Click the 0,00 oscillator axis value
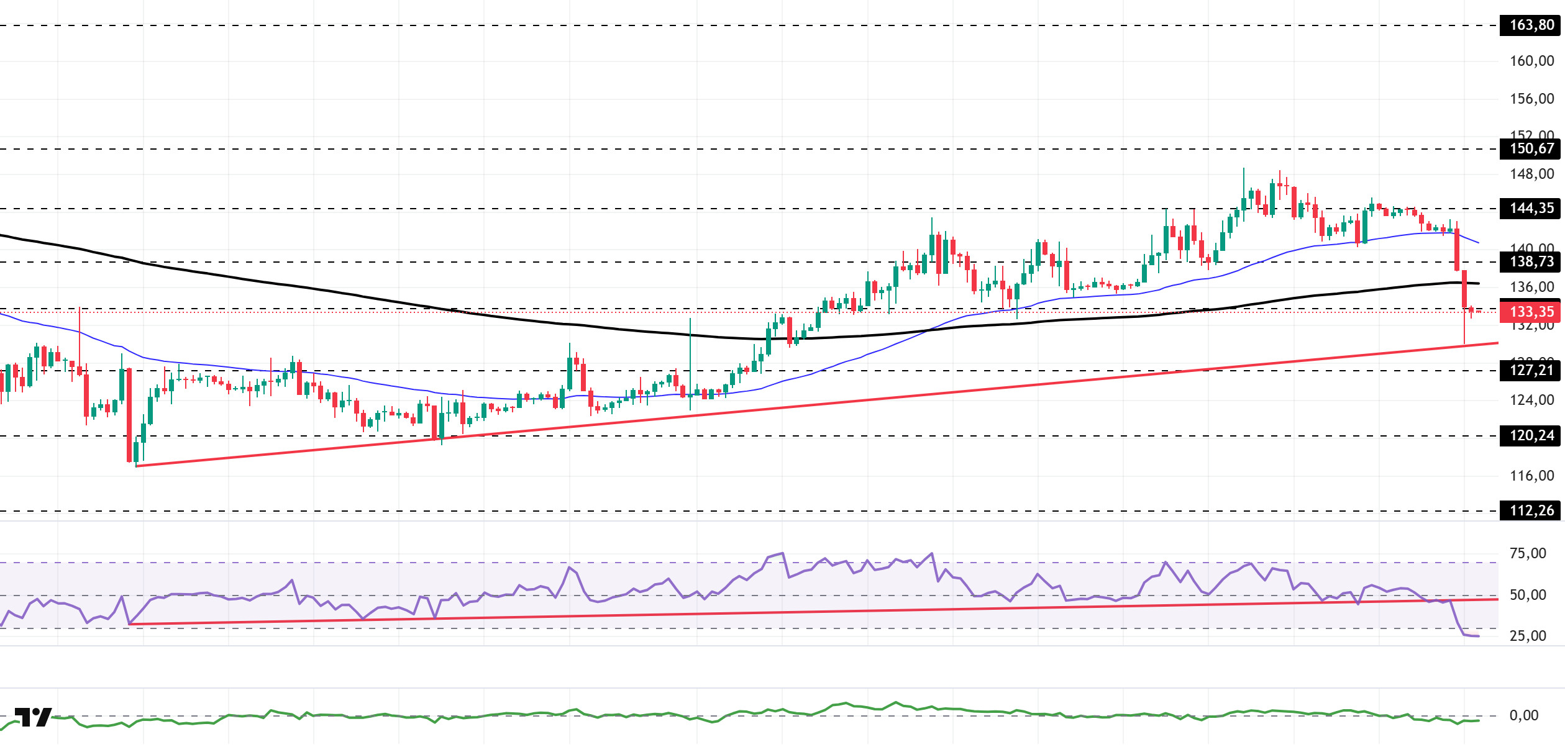 click(x=1524, y=715)
